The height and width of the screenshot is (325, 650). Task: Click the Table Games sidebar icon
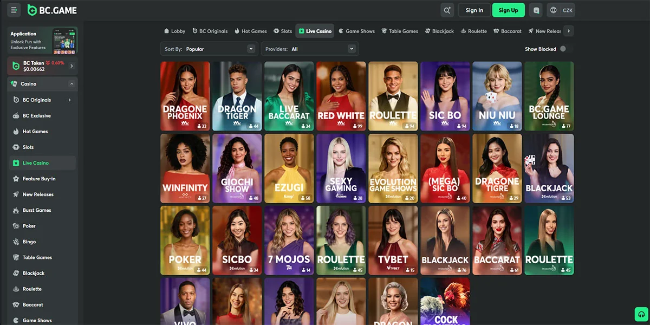click(x=16, y=257)
